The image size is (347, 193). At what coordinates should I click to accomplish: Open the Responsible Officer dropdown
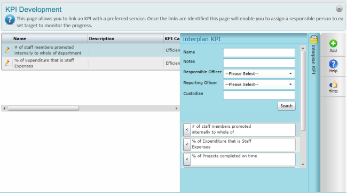(259, 74)
